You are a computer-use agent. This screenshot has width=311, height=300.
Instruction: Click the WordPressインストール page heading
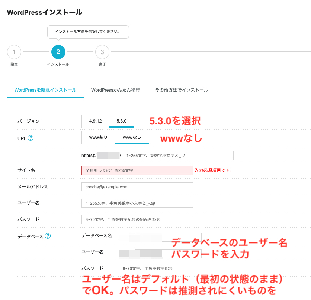coord(44,12)
